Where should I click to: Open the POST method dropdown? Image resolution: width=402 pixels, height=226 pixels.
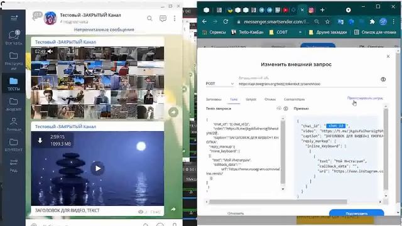(220, 83)
